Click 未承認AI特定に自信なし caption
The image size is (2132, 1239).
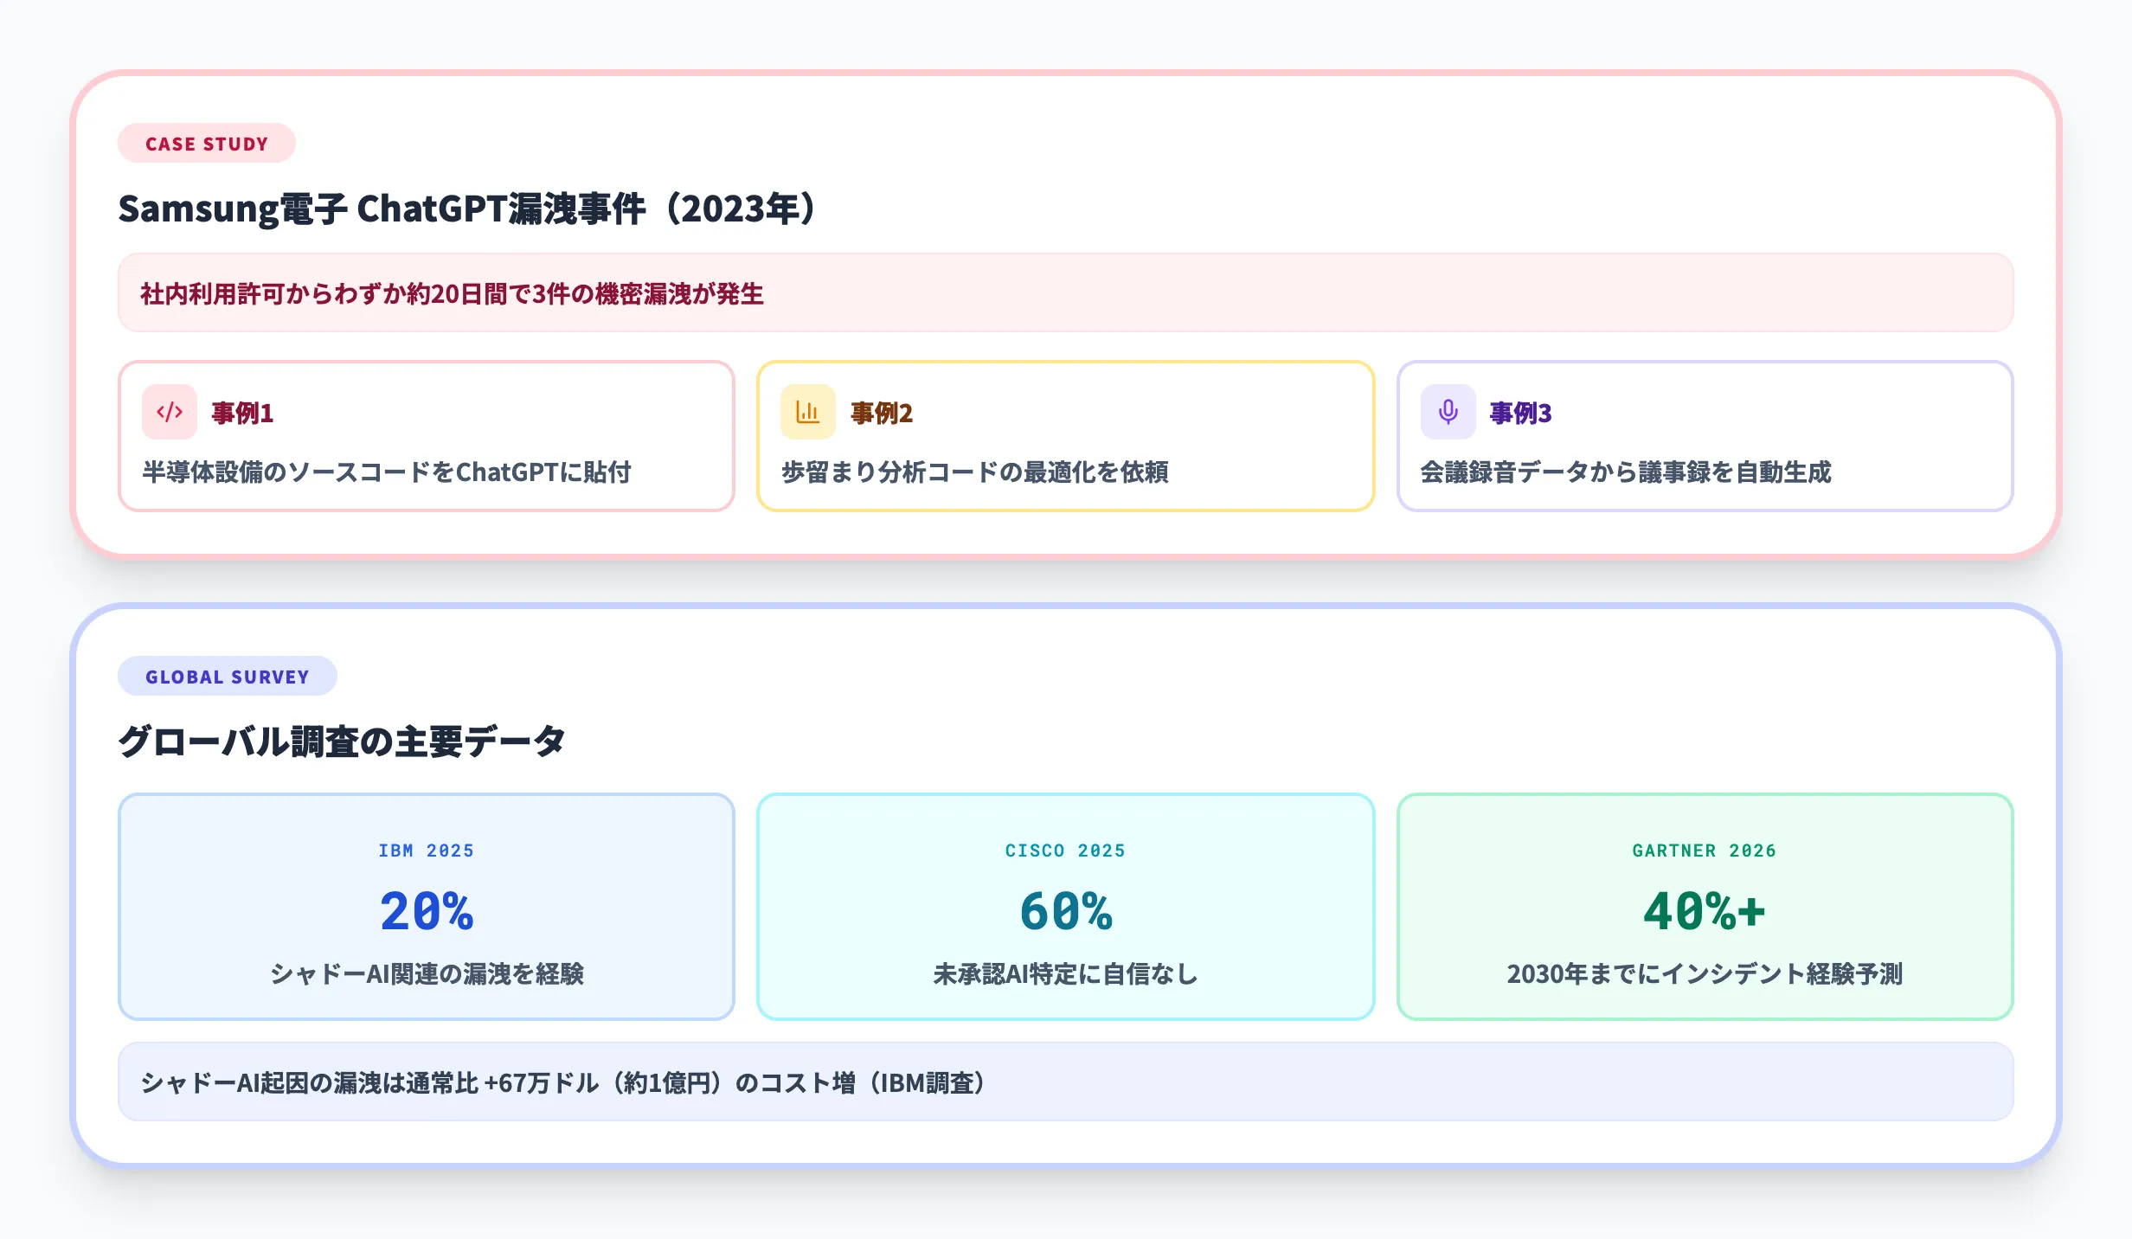coord(1066,974)
